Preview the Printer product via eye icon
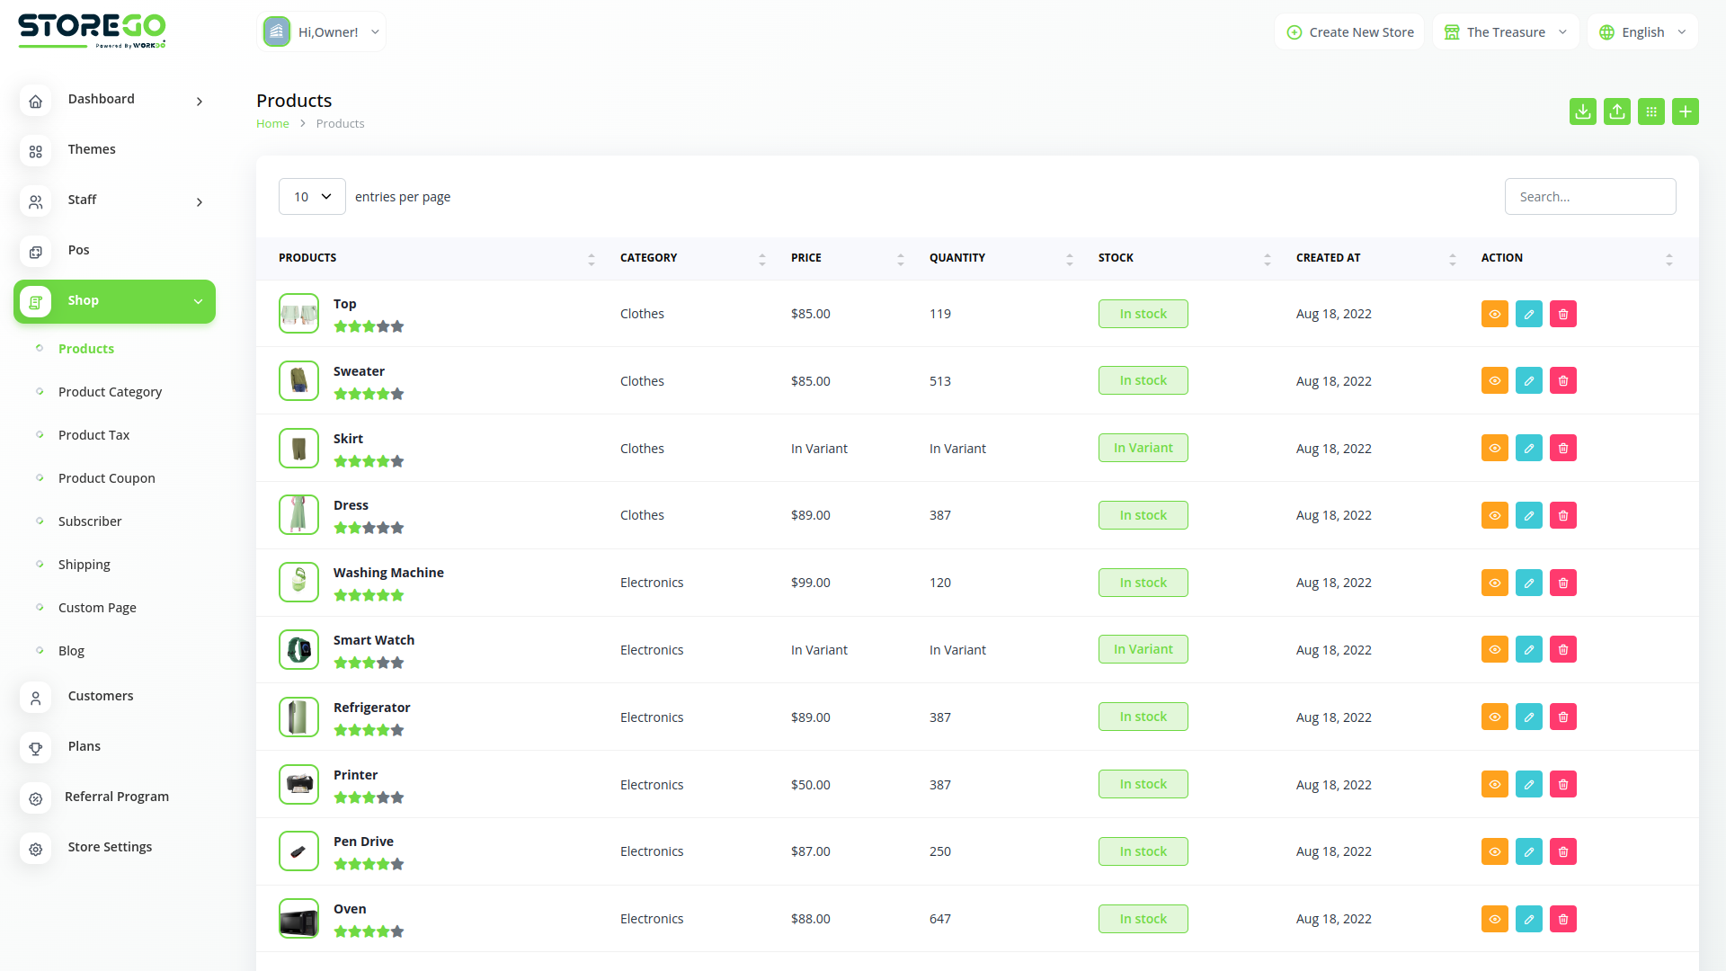This screenshot has width=1726, height=971. 1494,784
